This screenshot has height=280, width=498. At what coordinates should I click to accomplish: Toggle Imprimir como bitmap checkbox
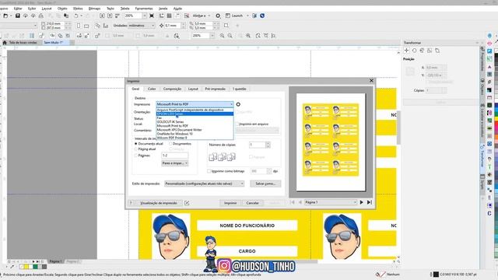point(209,171)
